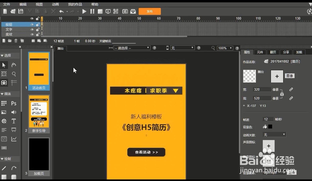
Task: Open the 文件 menu
Action: click(x=7, y=4)
